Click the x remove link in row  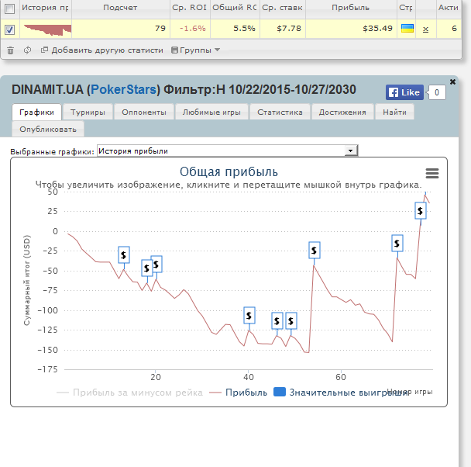click(x=425, y=29)
